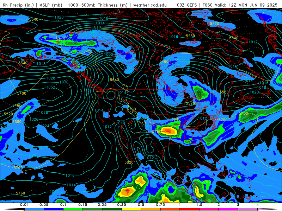Click the legend value 1 between 0.75 and 1.5
Image resolution: width=282 pixels, height=211 pixels.
tap(180, 205)
